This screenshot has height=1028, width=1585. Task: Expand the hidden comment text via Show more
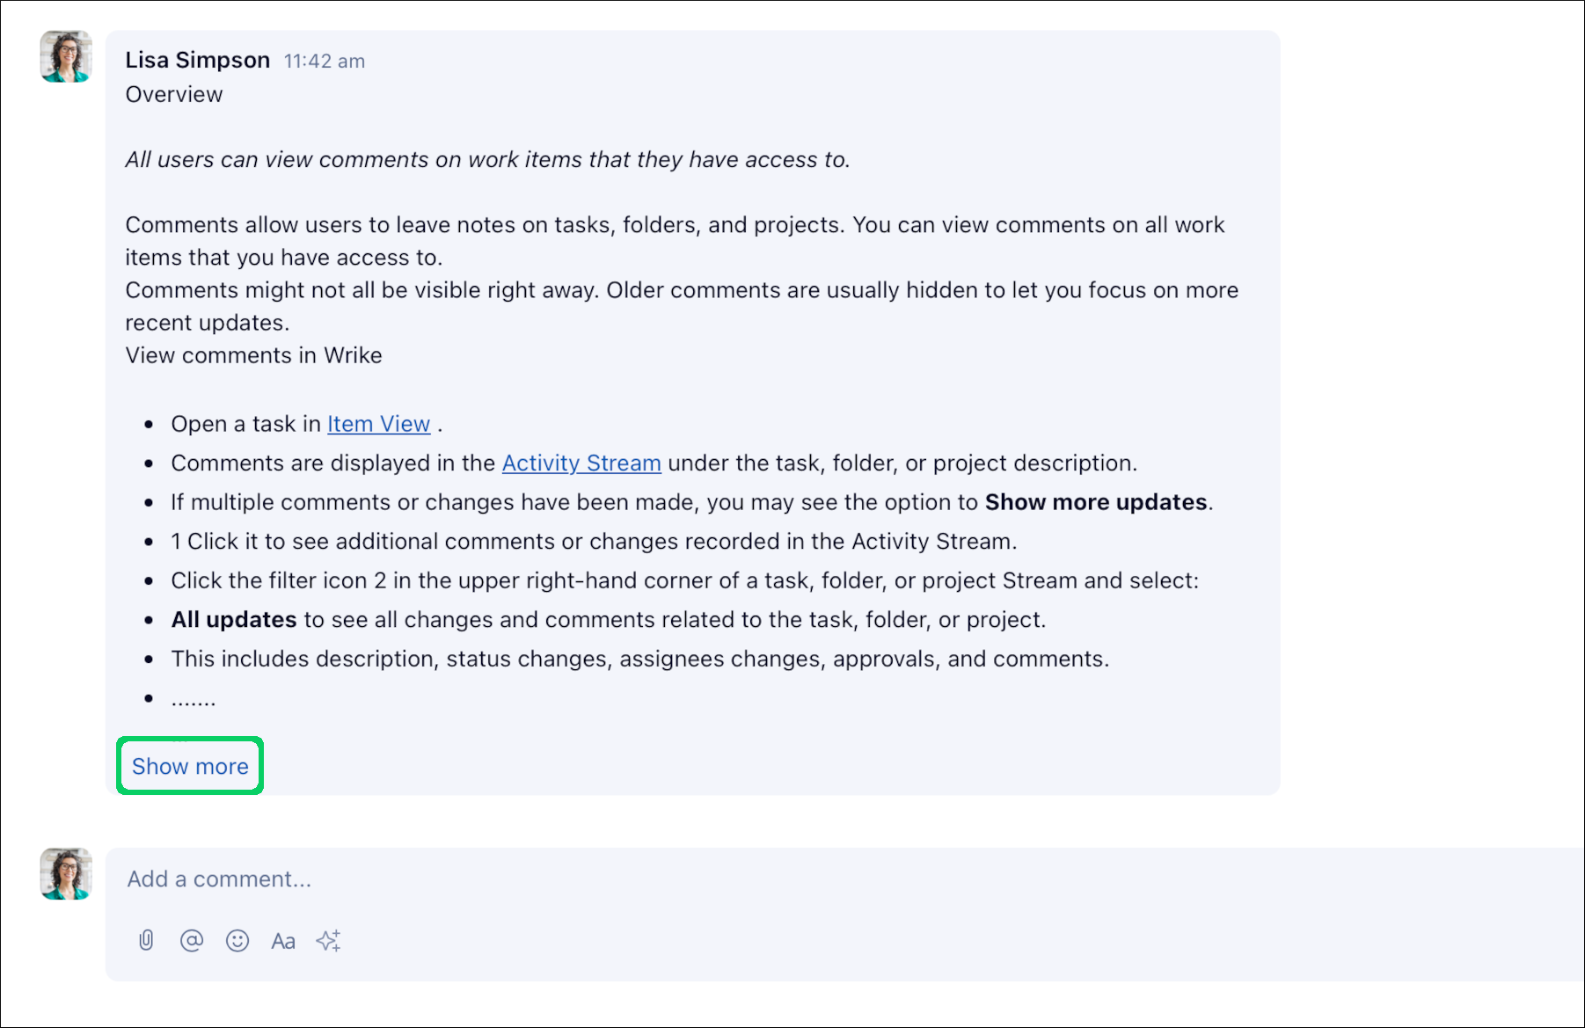(x=189, y=766)
